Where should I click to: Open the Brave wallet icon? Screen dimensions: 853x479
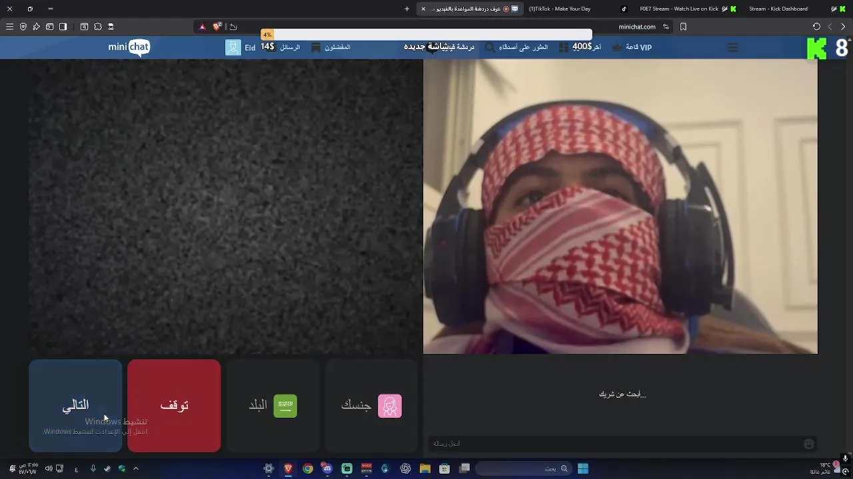pos(50,27)
